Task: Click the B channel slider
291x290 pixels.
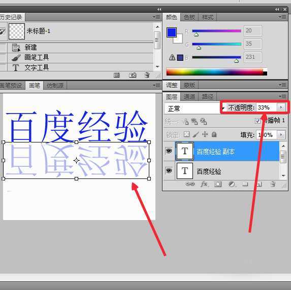Action: [x=216, y=57]
